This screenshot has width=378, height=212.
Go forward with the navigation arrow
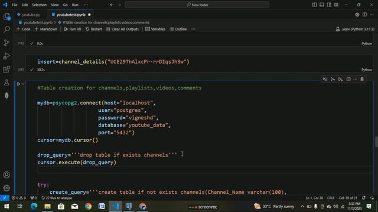tap(119, 5)
